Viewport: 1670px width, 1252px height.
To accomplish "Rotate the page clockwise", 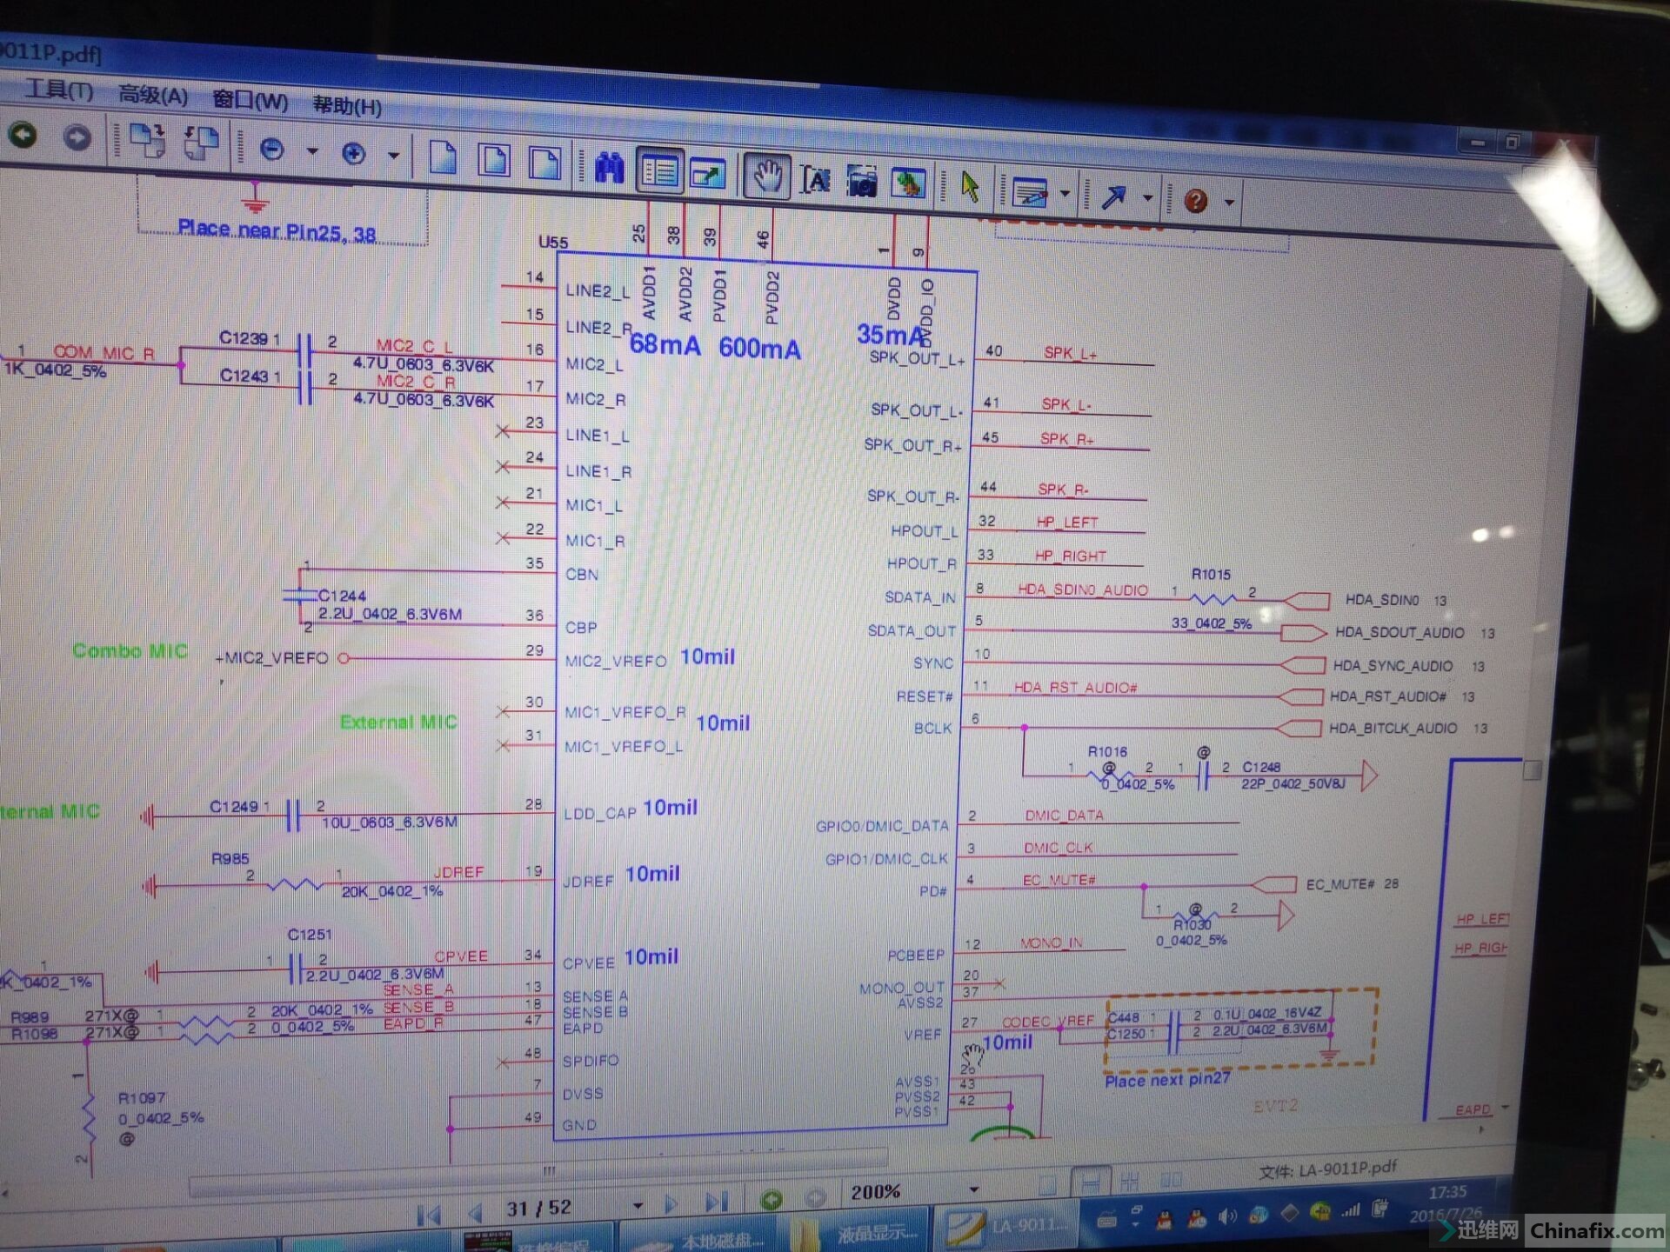I will pos(147,140).
